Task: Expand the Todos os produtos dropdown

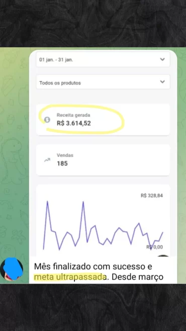Action: pyautogui.click(x=103, y=82)
